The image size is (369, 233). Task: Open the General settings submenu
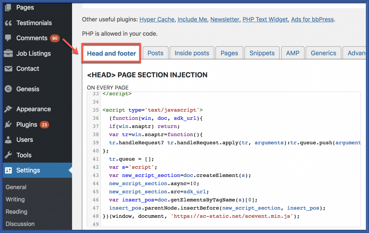click(16, 187)
